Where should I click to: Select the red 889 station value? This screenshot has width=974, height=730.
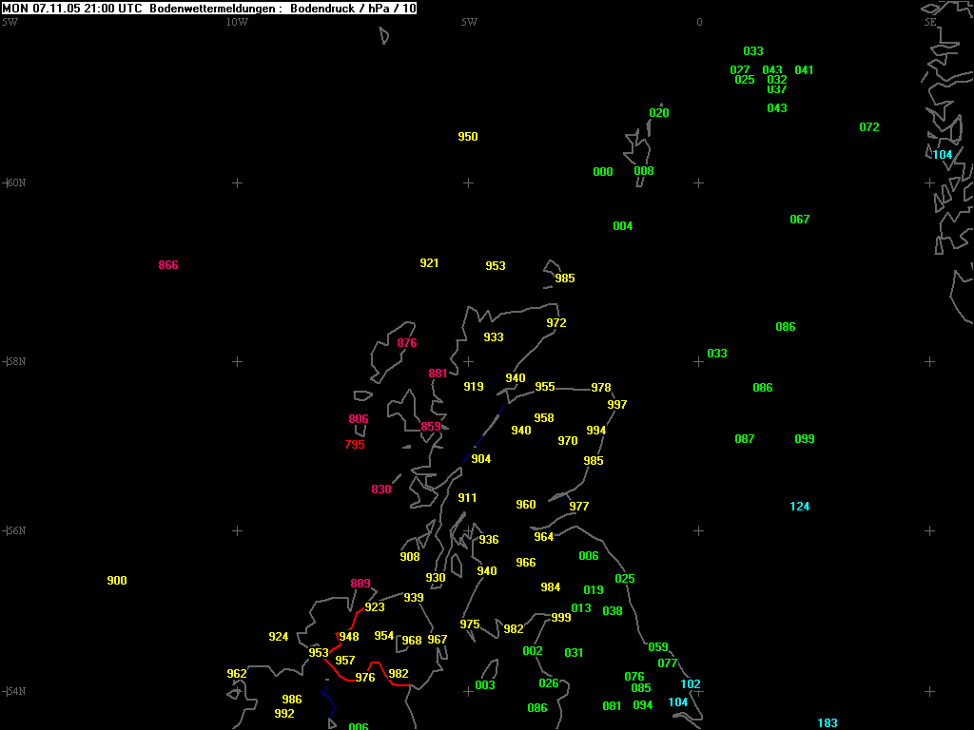[x=360, y=584]
